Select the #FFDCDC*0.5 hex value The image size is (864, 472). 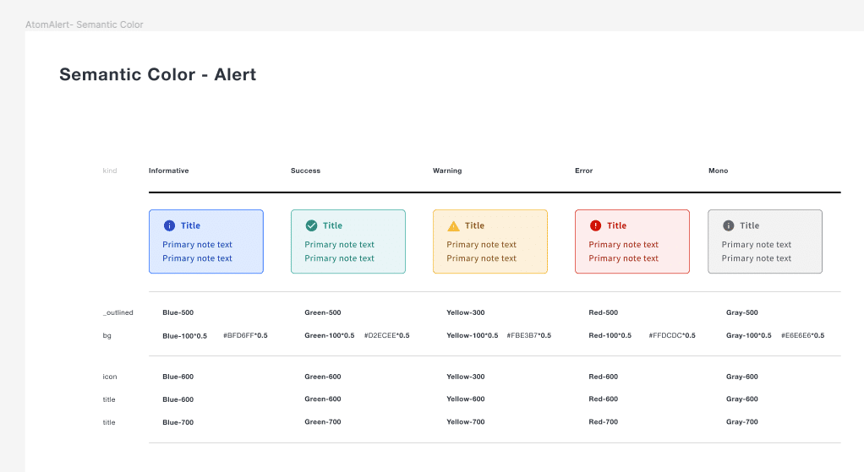pos(672,335)
